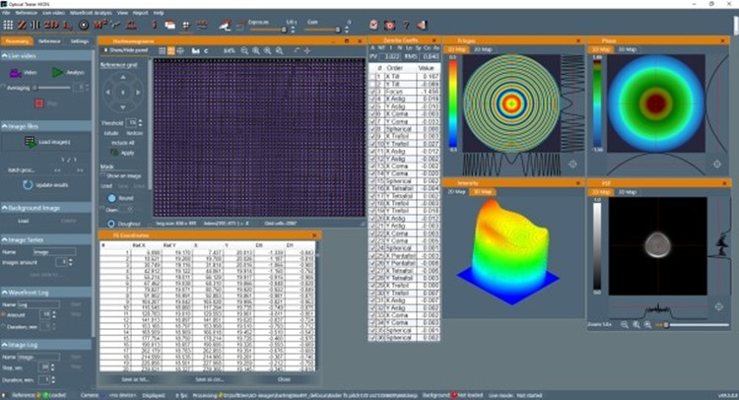Click the concentric circle target toolbar icon
This screenshot has height=400, width=739.
pyautogui.click(x=84, y=25)
